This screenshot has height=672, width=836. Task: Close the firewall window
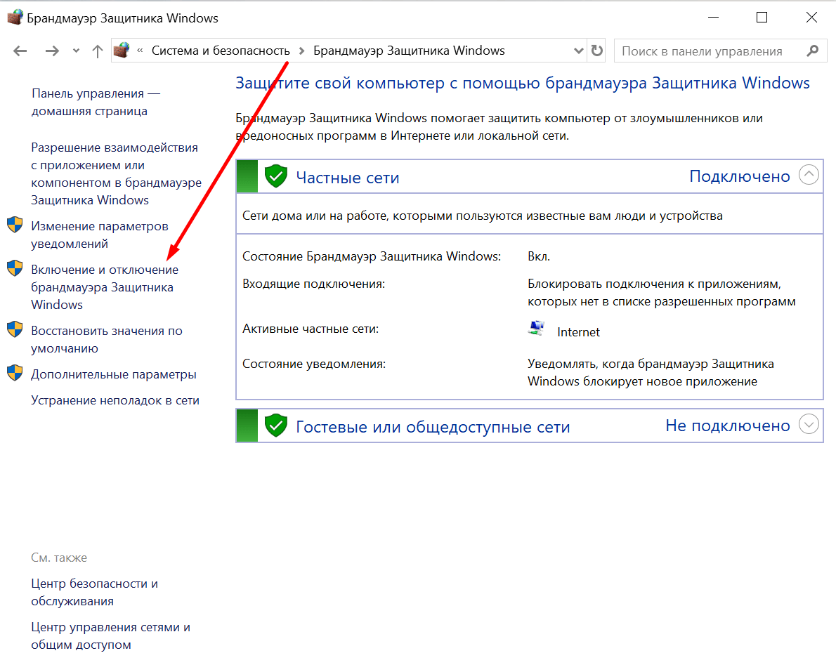[811, 18]
